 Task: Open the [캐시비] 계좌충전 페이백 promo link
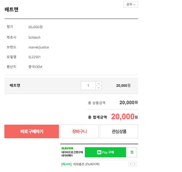[80, 164]
